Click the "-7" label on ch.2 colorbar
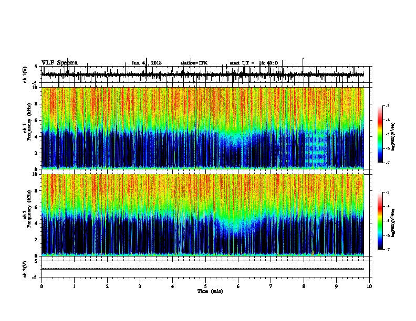 tap(388, 249)
